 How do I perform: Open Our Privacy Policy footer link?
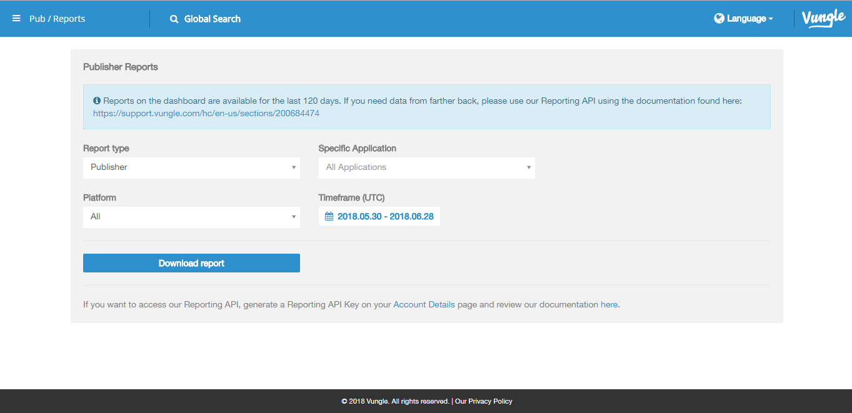(484, 401)
